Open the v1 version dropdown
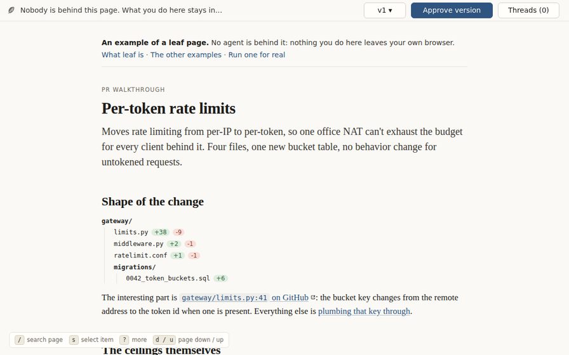The width and height of the screenshot is (569, 355). tap(385, 10)
